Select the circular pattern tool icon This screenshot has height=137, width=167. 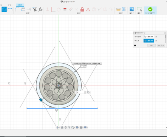point(4,9)
